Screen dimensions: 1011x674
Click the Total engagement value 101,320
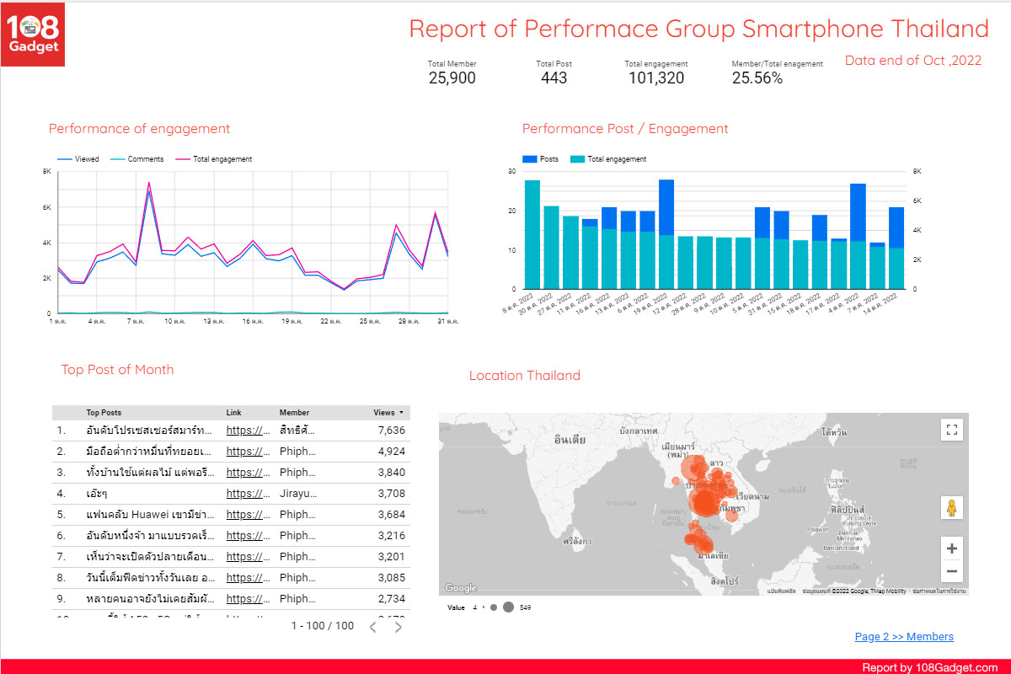[656, 78]
